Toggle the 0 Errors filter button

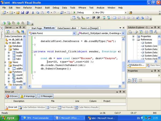12,96
